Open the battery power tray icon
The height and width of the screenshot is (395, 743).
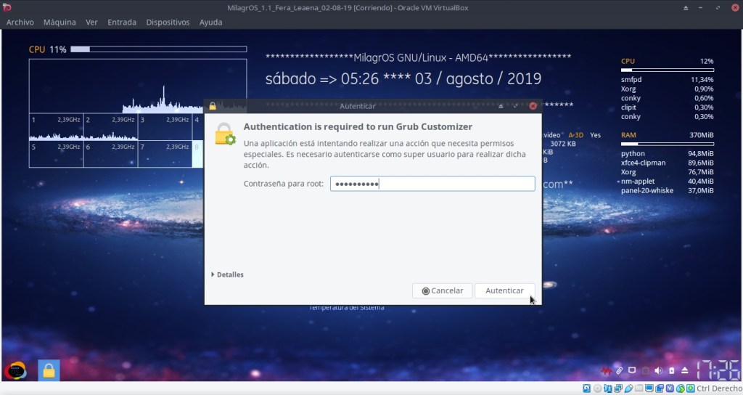coord(671,370)
